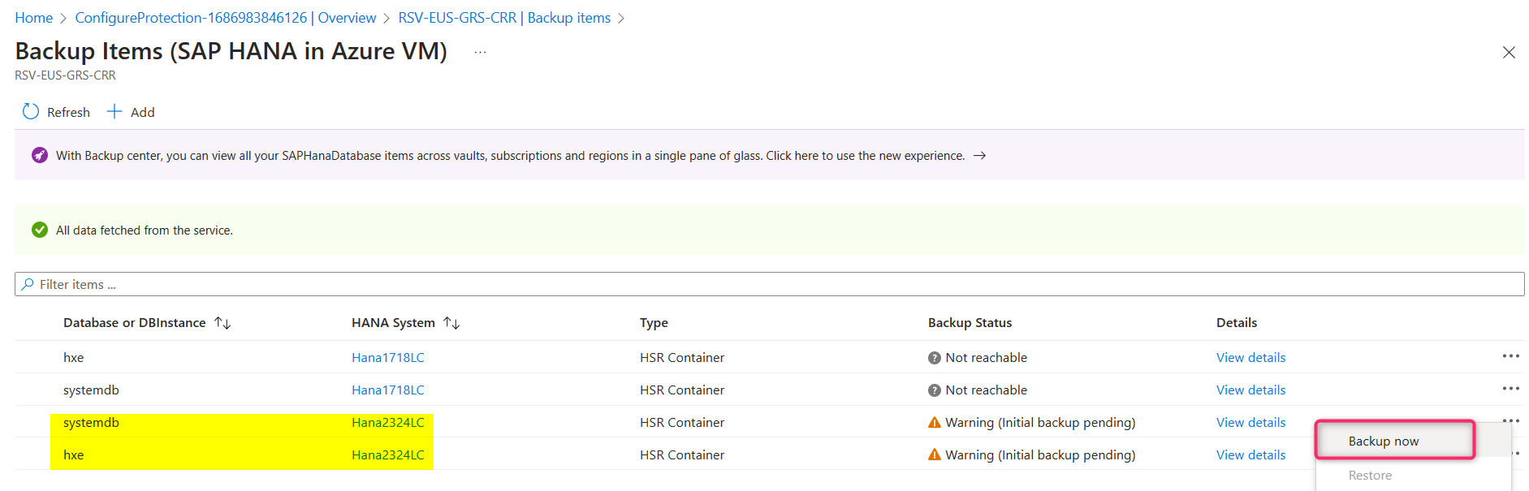Select Restore in the context menu
Image resolution: width=1529 pixels, height=491 pixels.
coord(1370,476)
